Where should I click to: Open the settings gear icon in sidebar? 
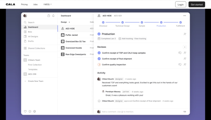click(35, 111)
